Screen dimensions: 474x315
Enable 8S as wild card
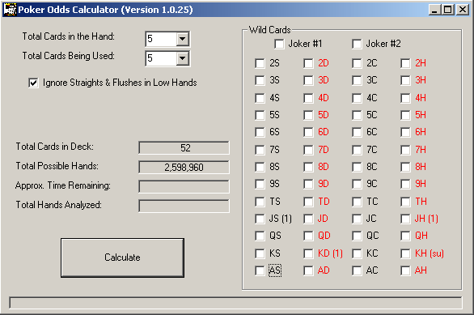tap(260, 167)
